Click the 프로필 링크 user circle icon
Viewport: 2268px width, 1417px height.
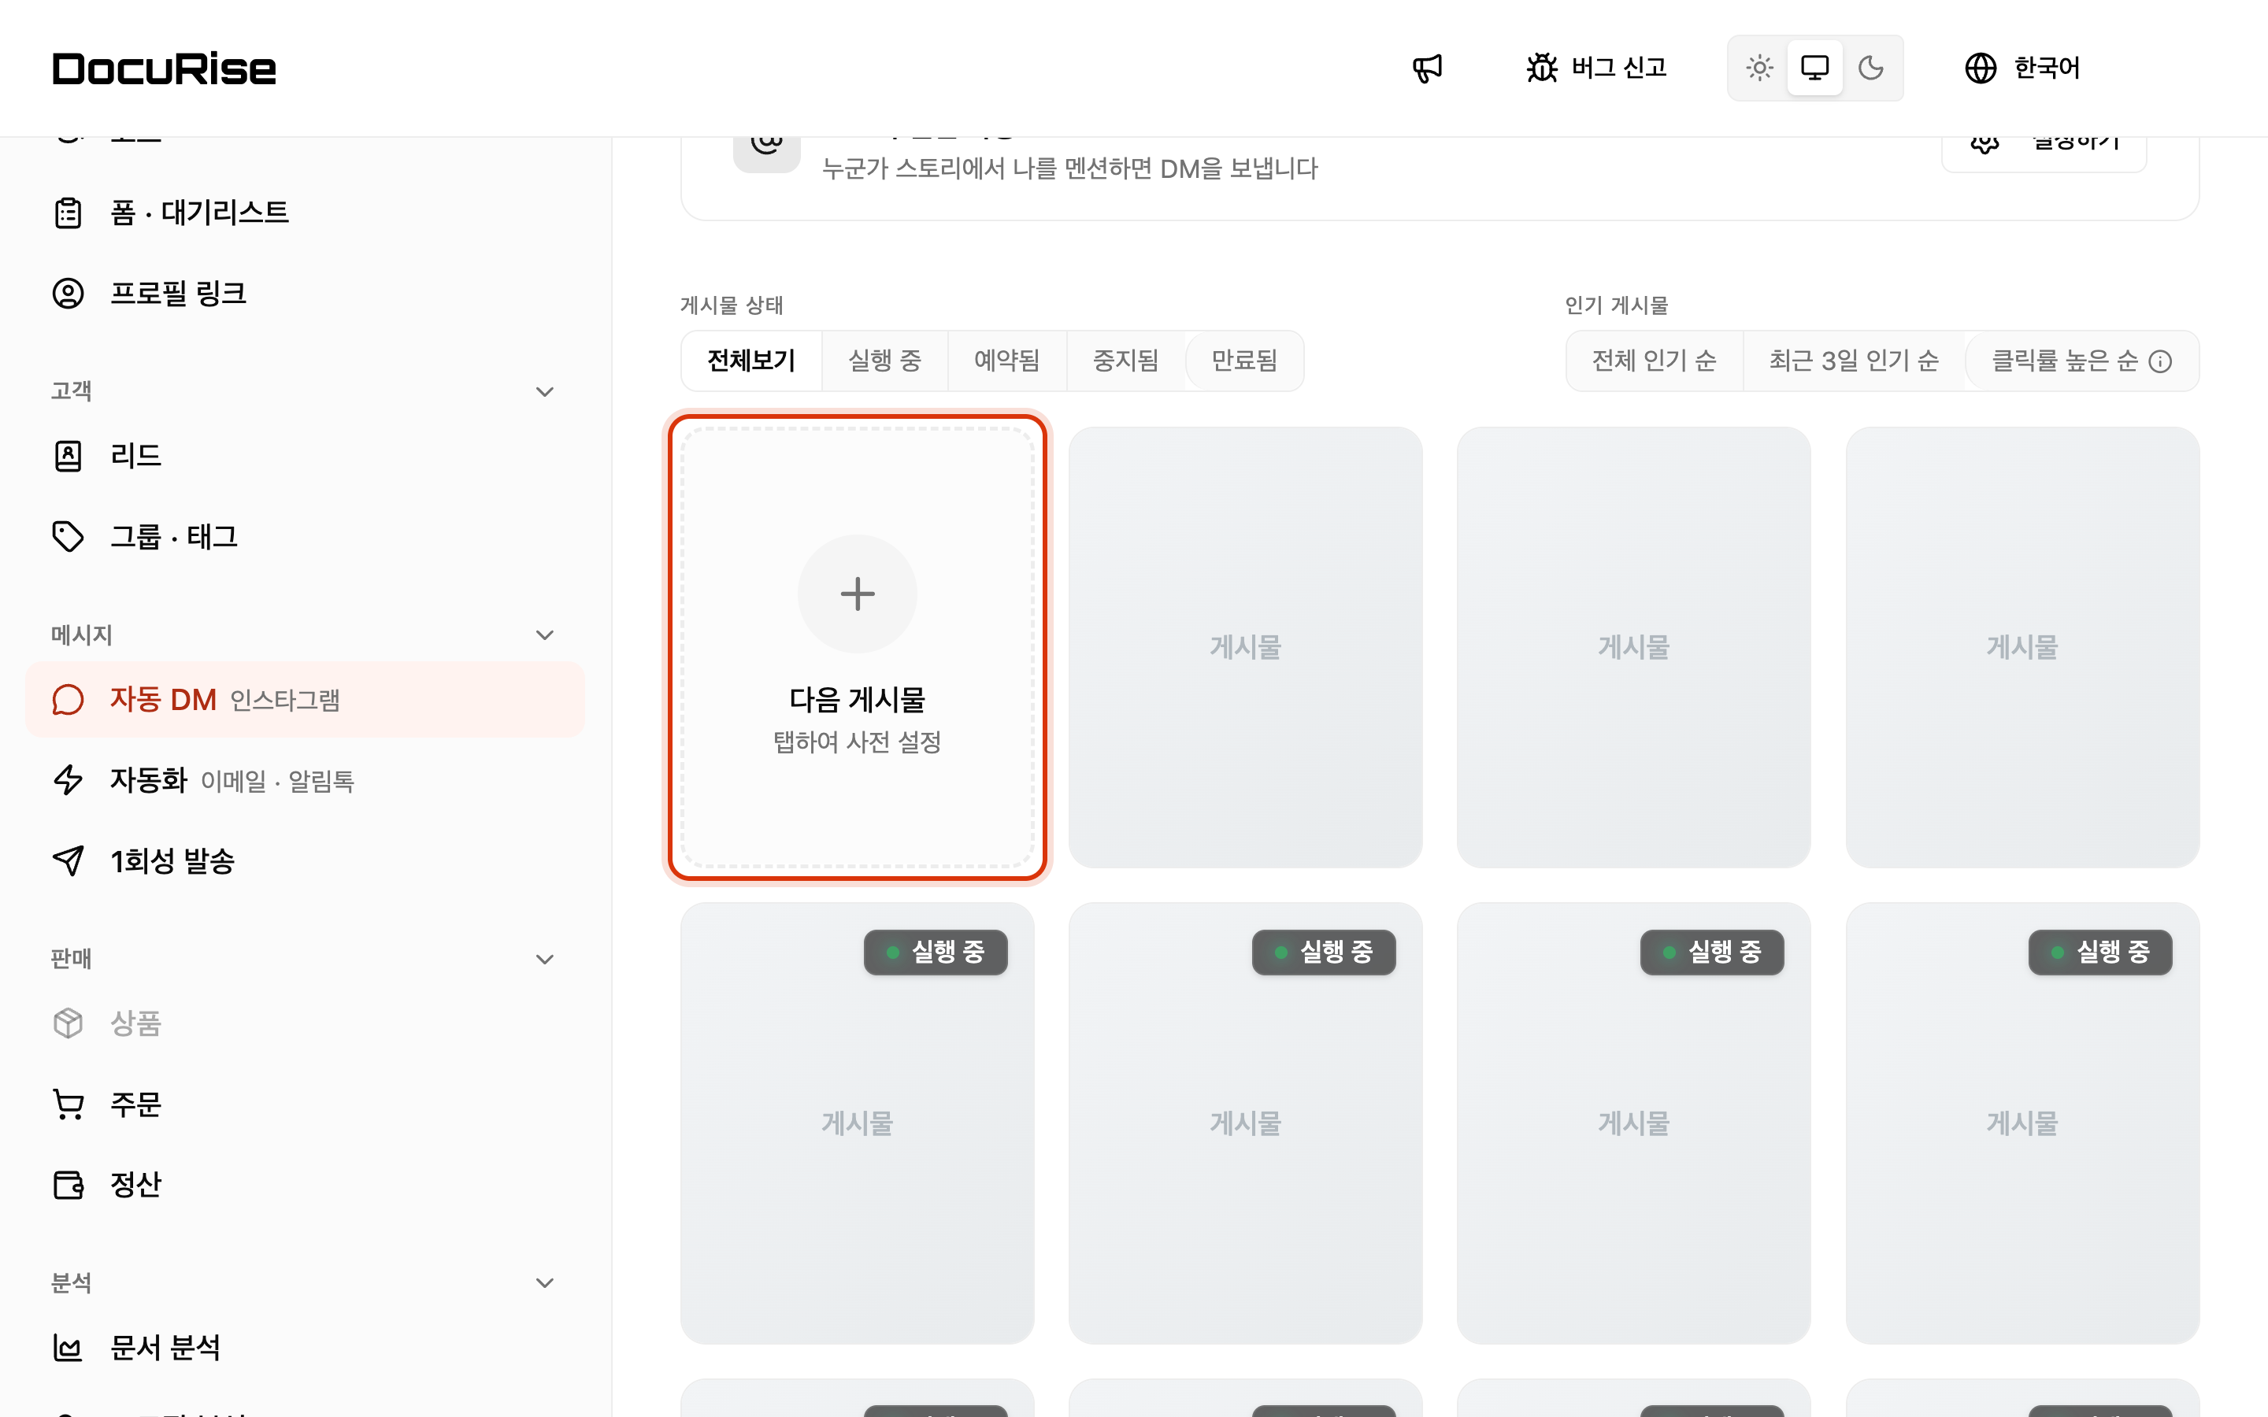pos(68,294)
